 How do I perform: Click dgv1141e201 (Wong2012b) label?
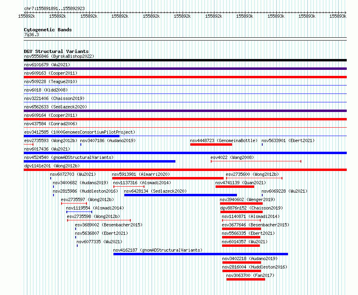(52, 166)
